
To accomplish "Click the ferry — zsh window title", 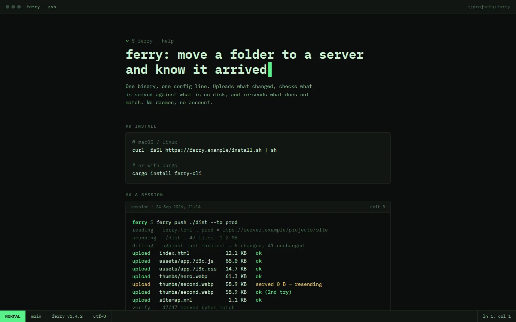I will 41,7.
